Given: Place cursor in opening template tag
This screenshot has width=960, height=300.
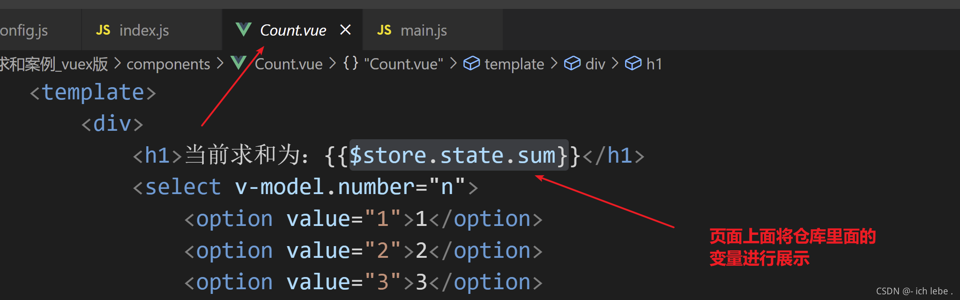Looking at the screenshot, I should (x=93, y=92).
